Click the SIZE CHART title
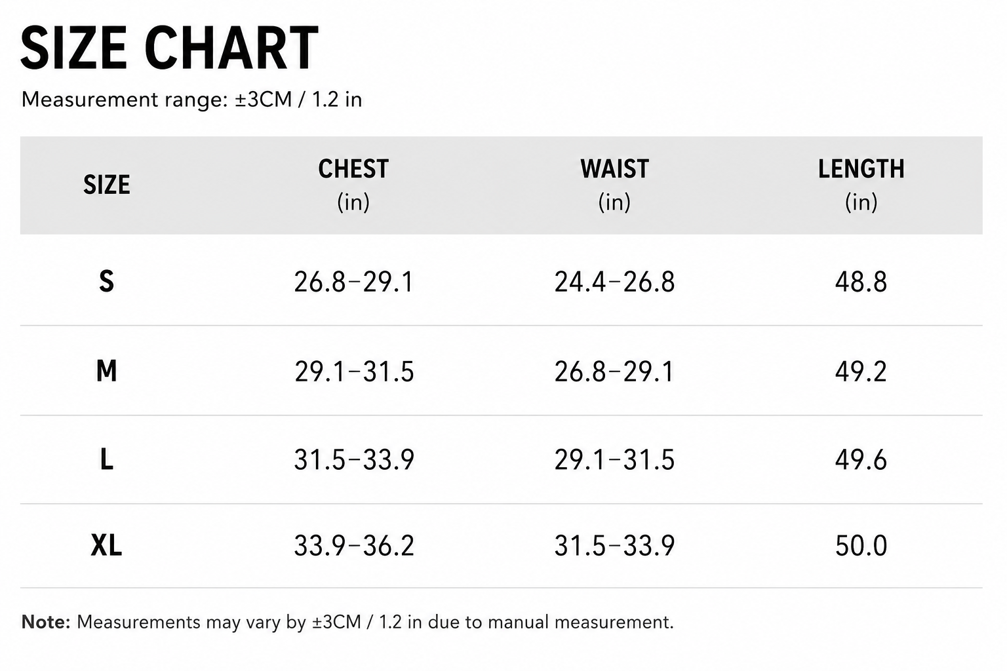The height and width of the screenshot is (671, 1007). tap(169, 48)
